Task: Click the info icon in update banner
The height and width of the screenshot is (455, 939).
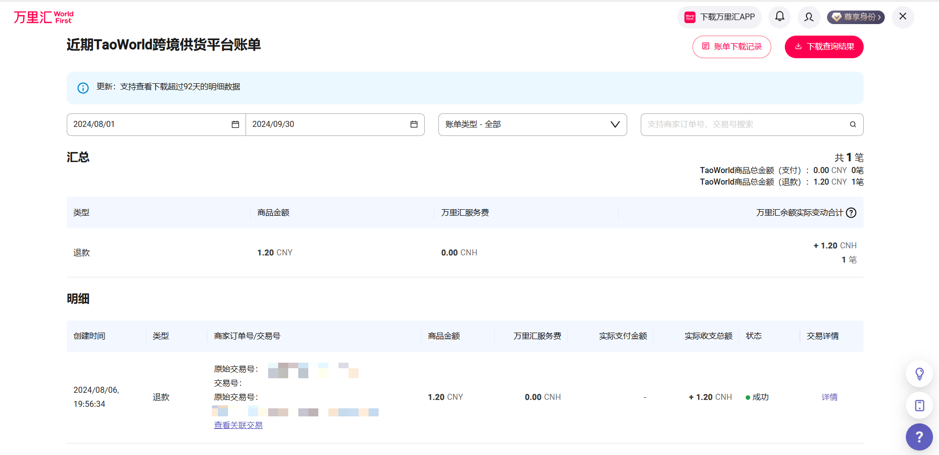Action: (83, 88)
